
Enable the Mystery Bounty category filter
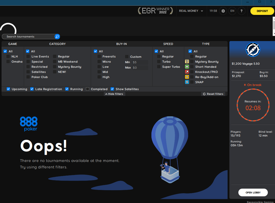55,67
